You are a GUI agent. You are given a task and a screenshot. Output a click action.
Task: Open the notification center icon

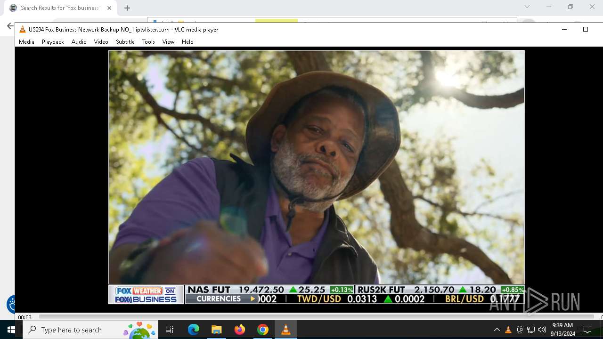pyautogui.click(x=587, y=330)
